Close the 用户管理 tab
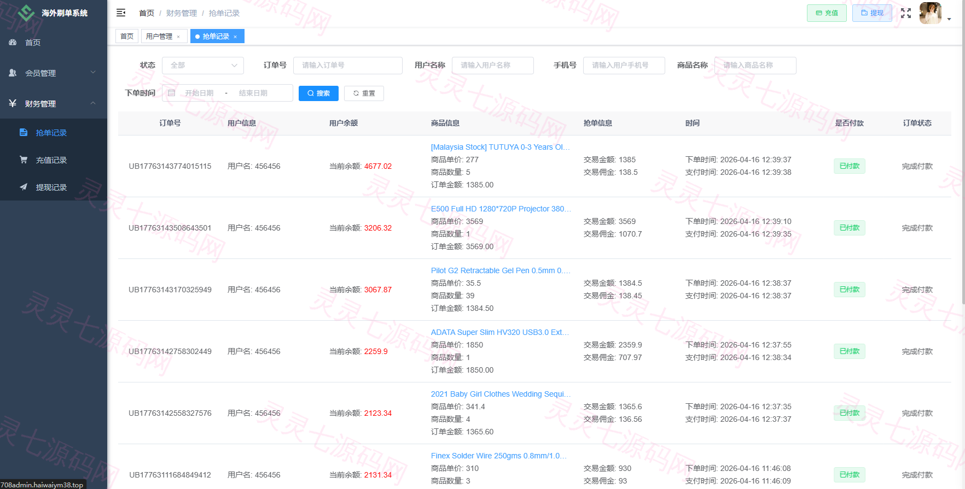Screen dimensions: 965x489 [178, 37]
